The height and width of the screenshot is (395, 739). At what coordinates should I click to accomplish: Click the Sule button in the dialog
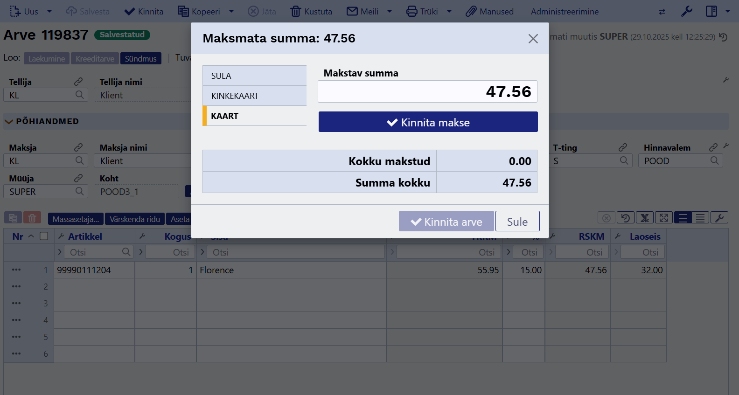tap(517, 222)
